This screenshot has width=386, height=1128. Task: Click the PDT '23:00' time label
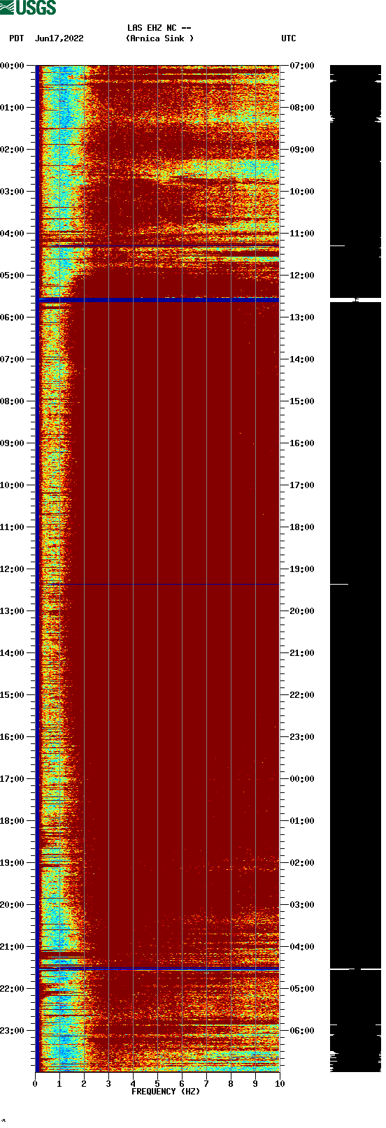pyautogui.click(x=13, y=1031)
